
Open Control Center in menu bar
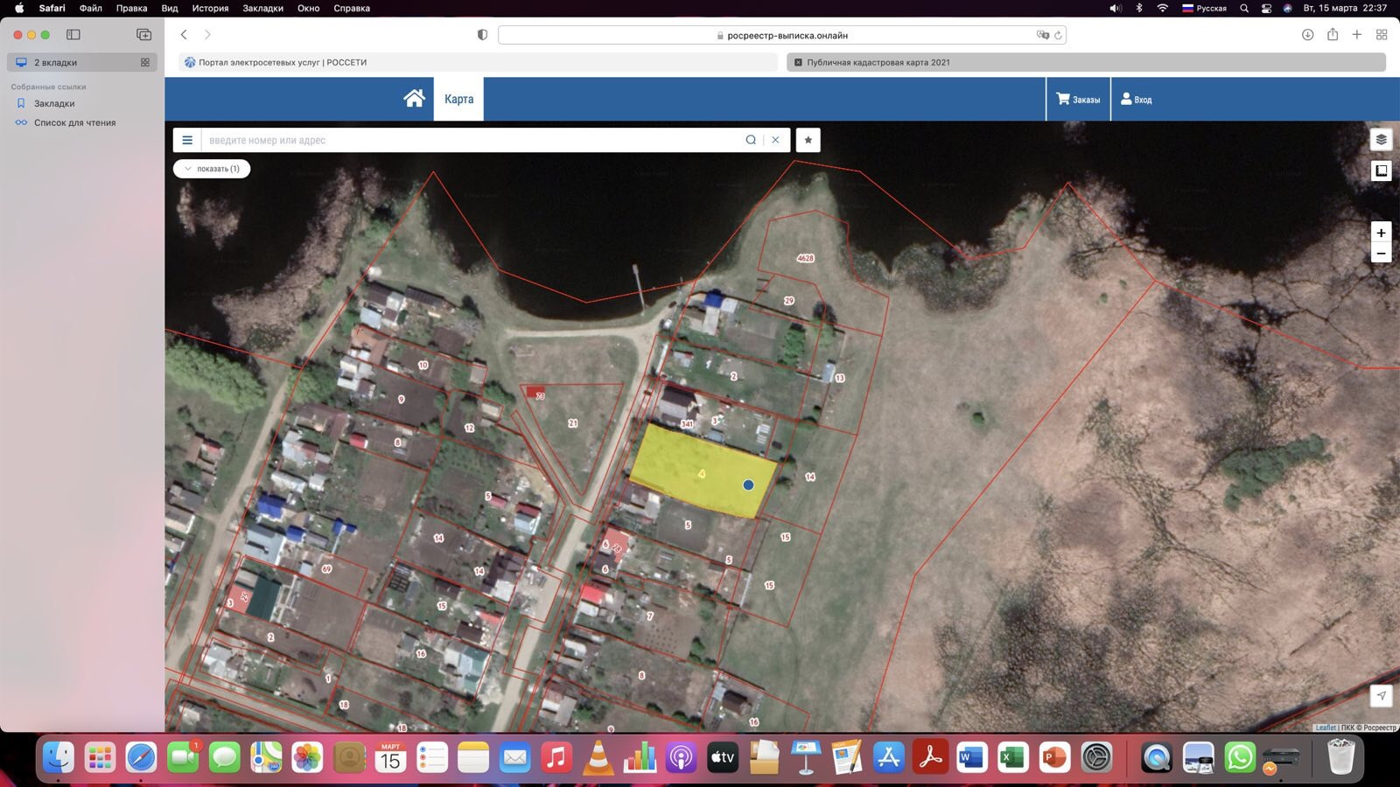click(x=1266, y=8)
